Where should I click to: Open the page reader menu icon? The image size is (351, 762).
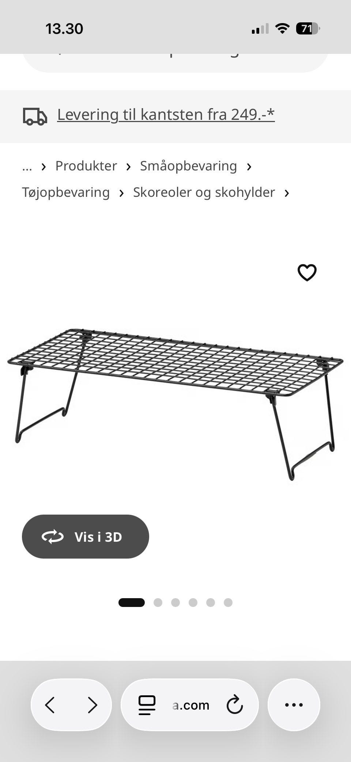pyautogui.click(x=147, y=705)
